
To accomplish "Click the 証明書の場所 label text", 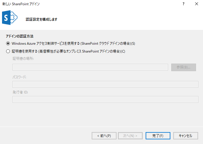I will [x=23, y=59].
